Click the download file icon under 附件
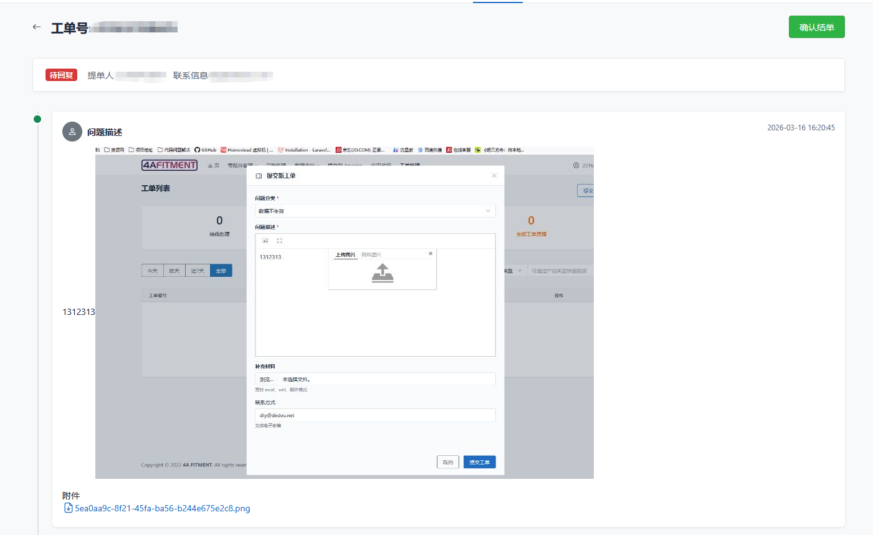This screenshot has height=535, width=873. click(69, 508)
